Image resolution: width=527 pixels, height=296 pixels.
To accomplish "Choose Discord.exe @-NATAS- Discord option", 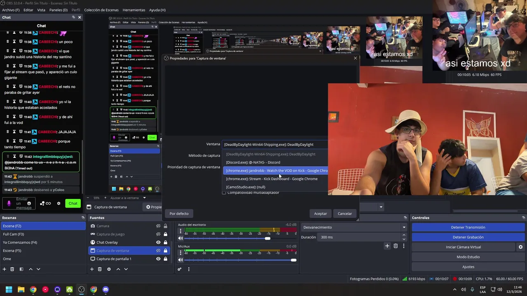I will (x=275, y=162).
